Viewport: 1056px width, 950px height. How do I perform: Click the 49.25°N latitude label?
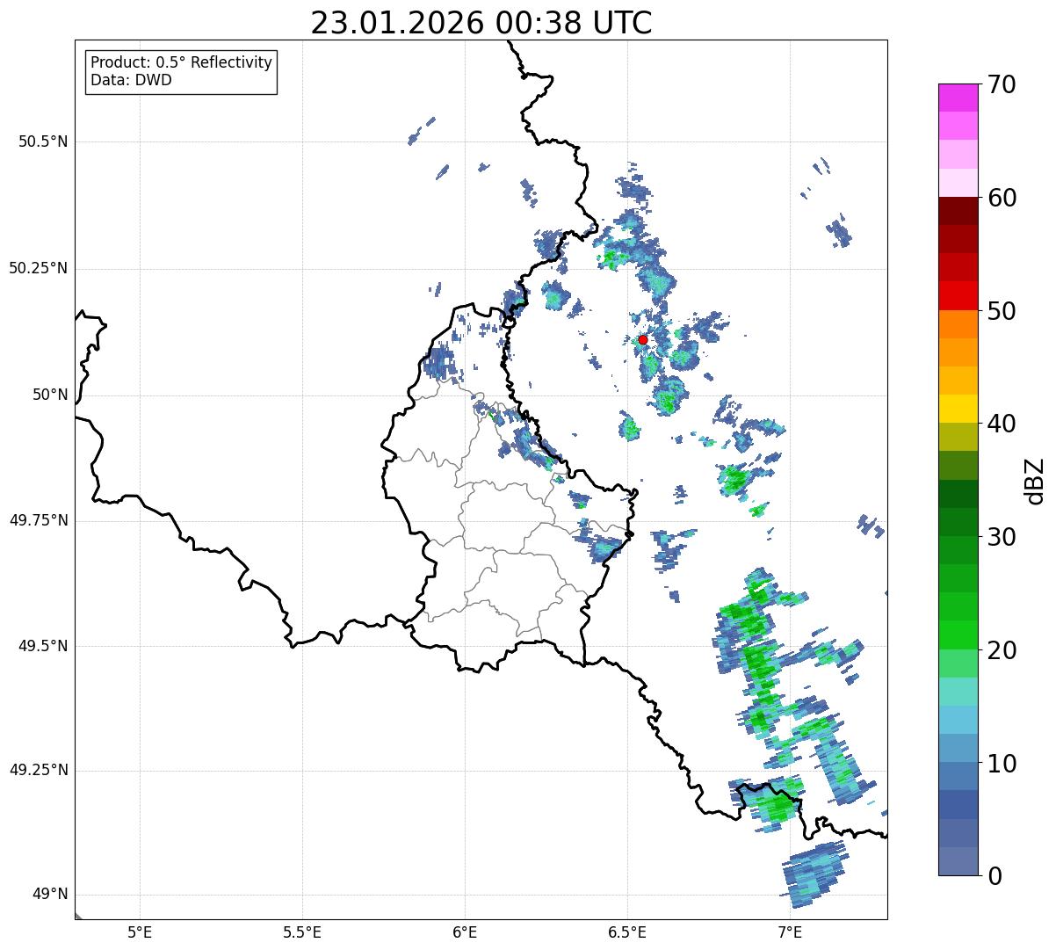pos(39,771)
